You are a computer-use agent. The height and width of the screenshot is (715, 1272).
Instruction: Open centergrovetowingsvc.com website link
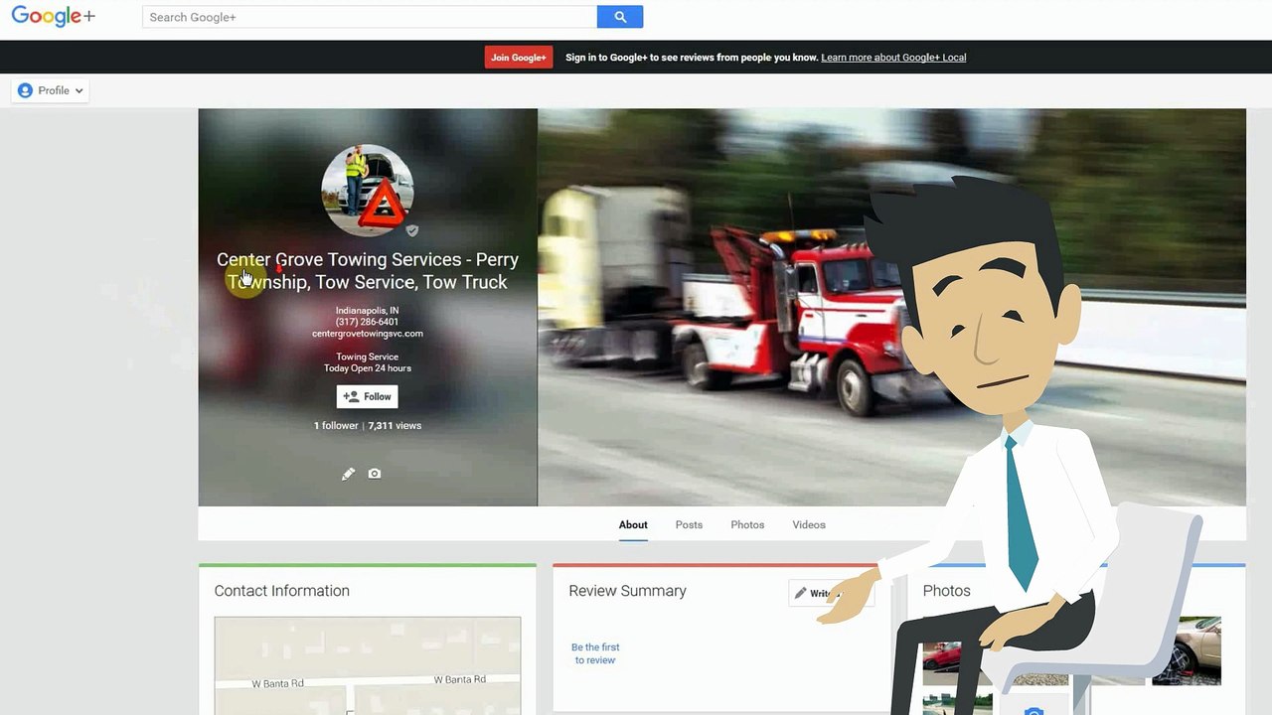pyautogui.click(x=367, y=334)
